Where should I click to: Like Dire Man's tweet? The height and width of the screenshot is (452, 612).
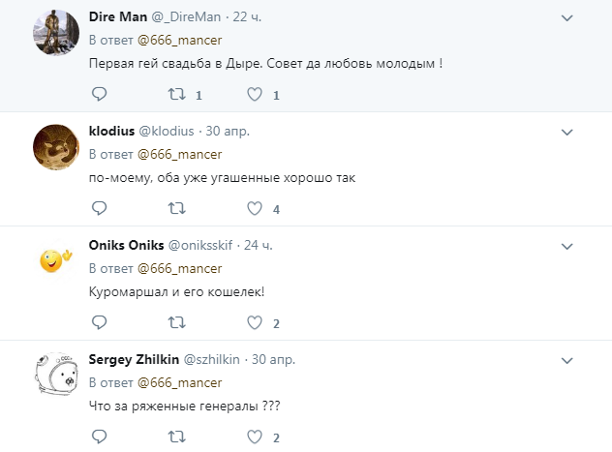(x=256, y=95)
